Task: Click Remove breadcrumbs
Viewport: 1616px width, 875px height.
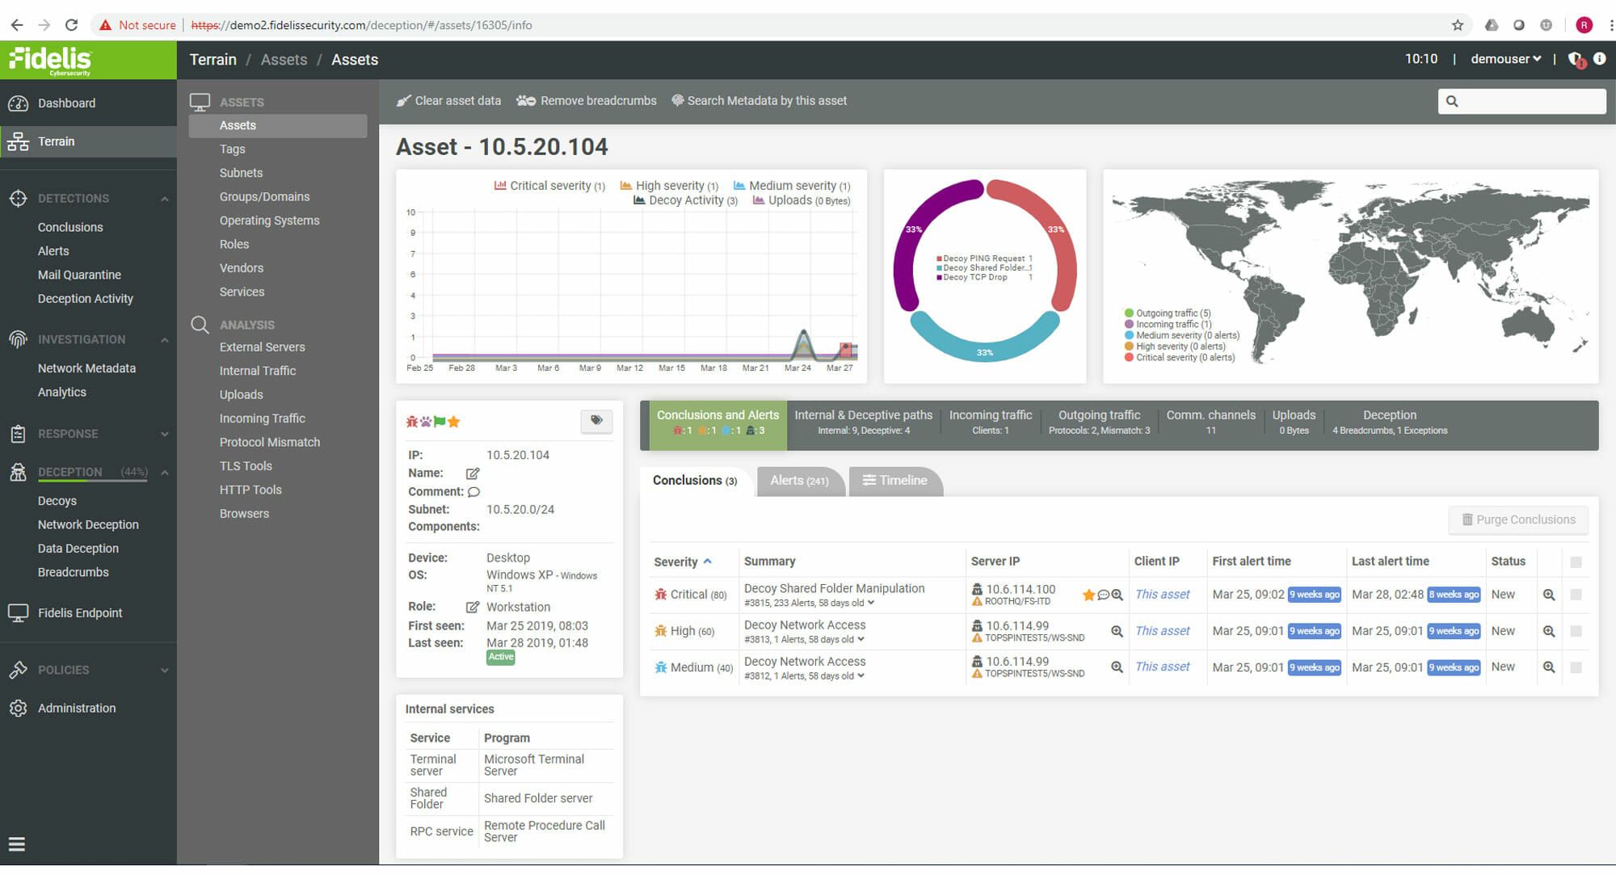Action: coord(587,101)
